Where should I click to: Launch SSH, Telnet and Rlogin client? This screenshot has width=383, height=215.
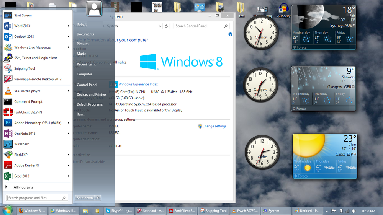click(x=37, y=58)
